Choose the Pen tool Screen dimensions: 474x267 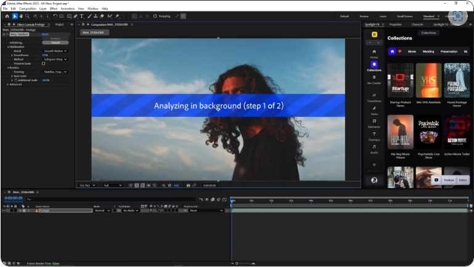pyautogui.click(x=75, y=16)
